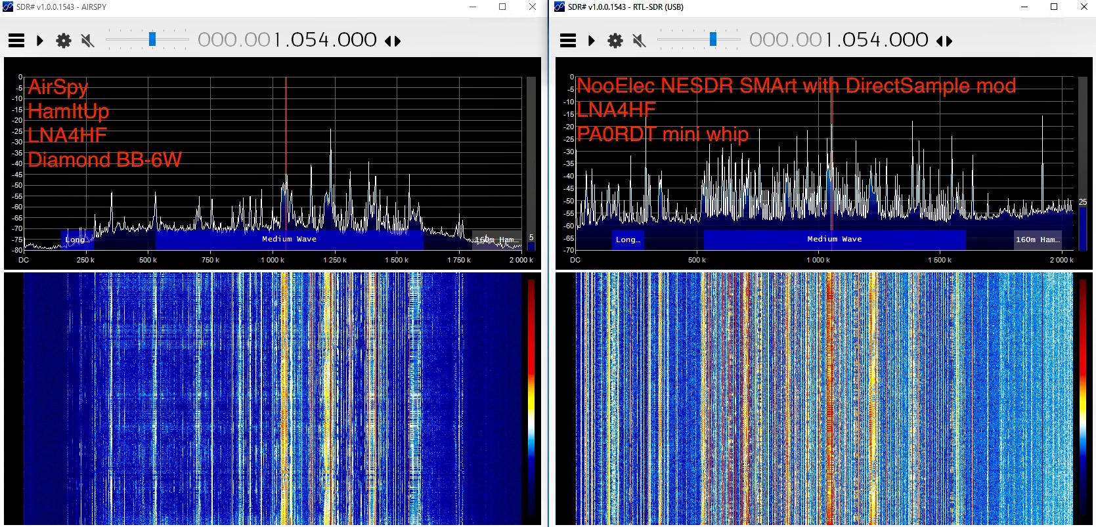The image size is (1096, 527).
Task: Select the Medium Wave band label in AIRSPY spectrum
Action: pos(289,240)
